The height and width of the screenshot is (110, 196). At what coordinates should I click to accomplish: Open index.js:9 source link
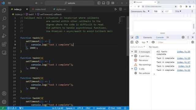[184, 66]
